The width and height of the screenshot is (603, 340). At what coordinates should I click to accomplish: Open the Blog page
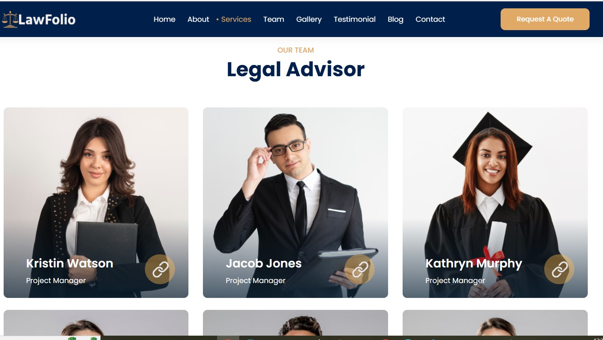tap(395, 19)
